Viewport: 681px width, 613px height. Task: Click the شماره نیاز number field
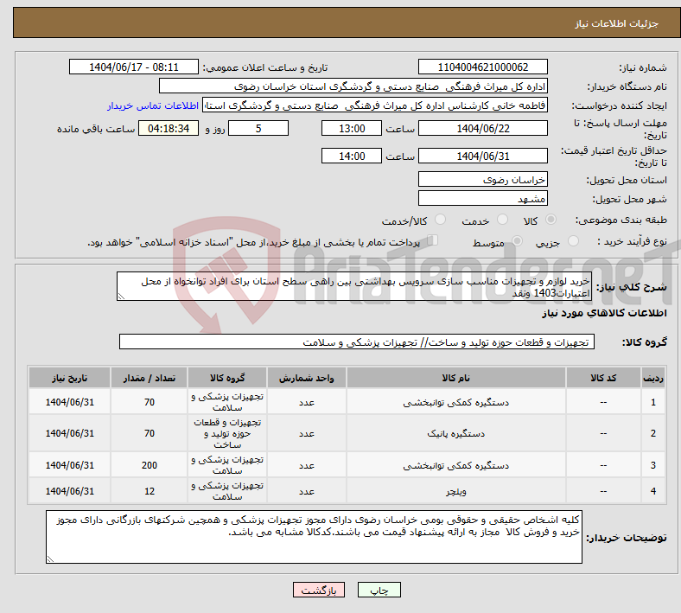click(482, 67)
